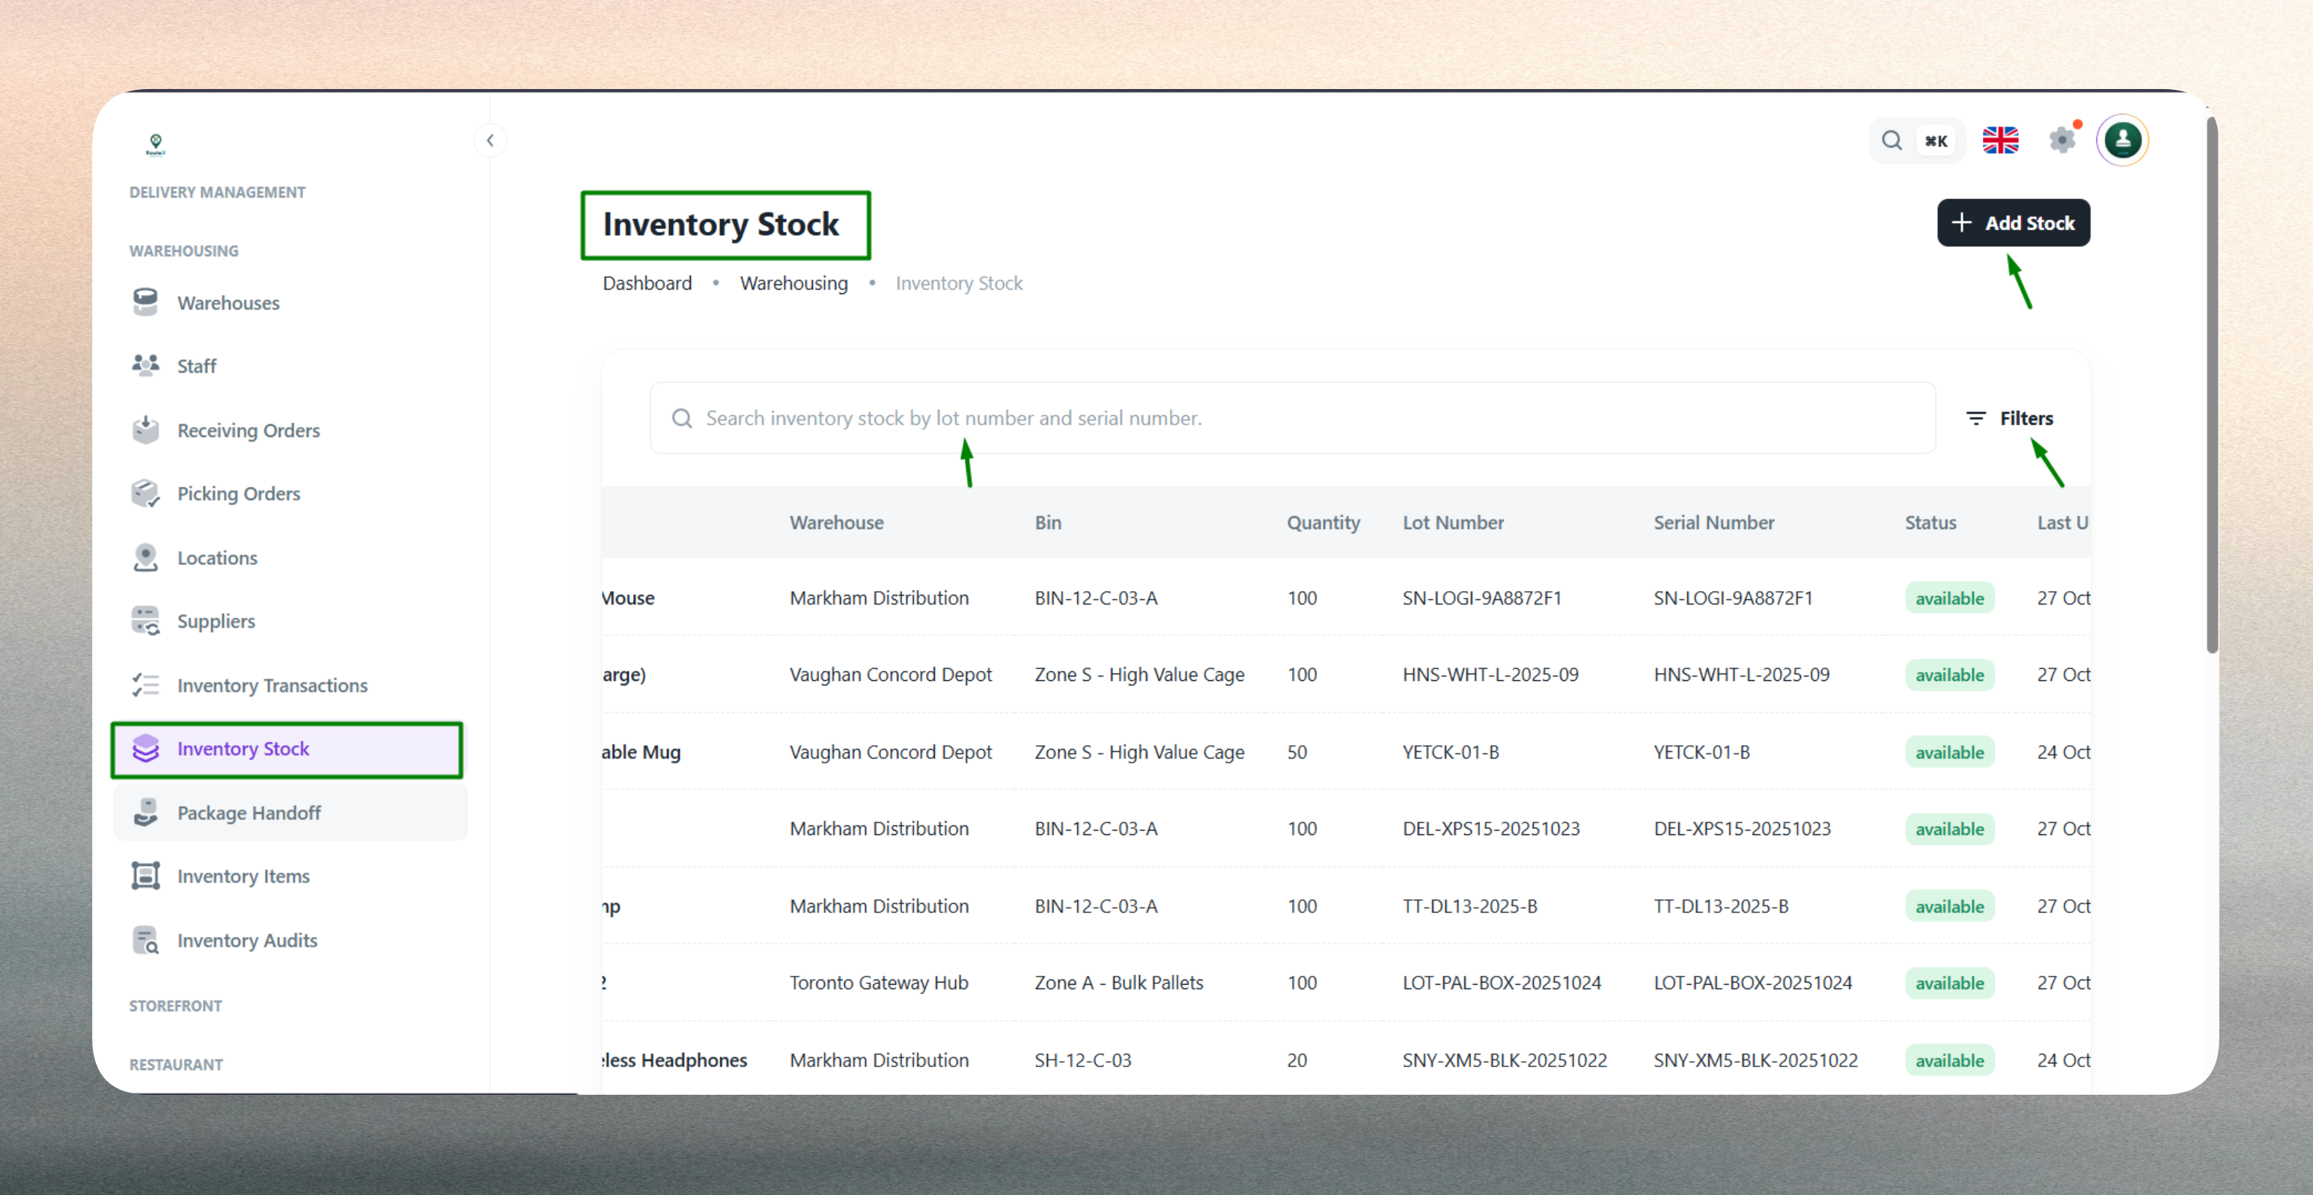Open the global search magnifier

pos(1891,140)
